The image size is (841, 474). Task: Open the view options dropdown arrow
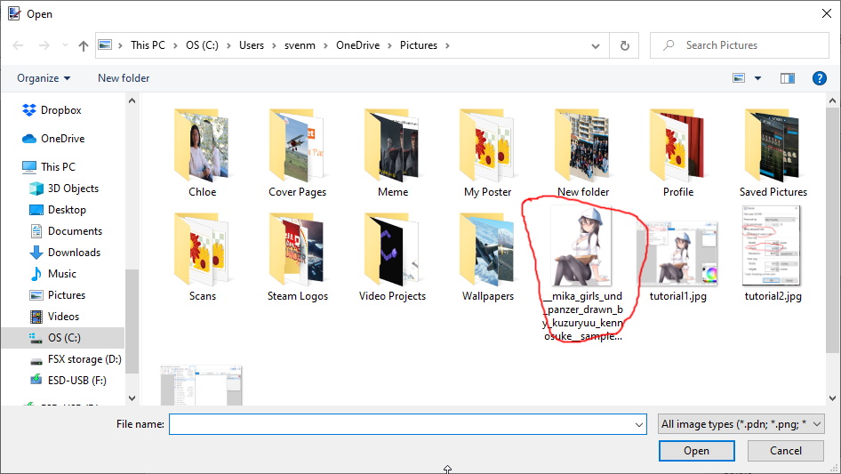click(x=757, y=78)
